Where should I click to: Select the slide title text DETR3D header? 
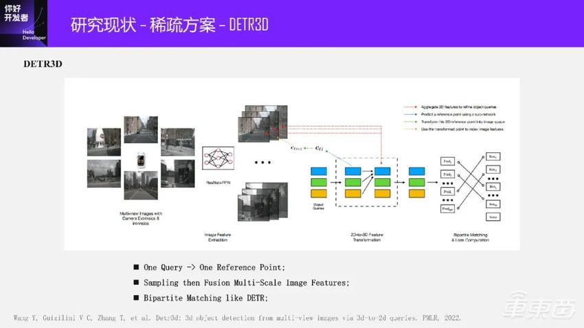coord(169,25)
